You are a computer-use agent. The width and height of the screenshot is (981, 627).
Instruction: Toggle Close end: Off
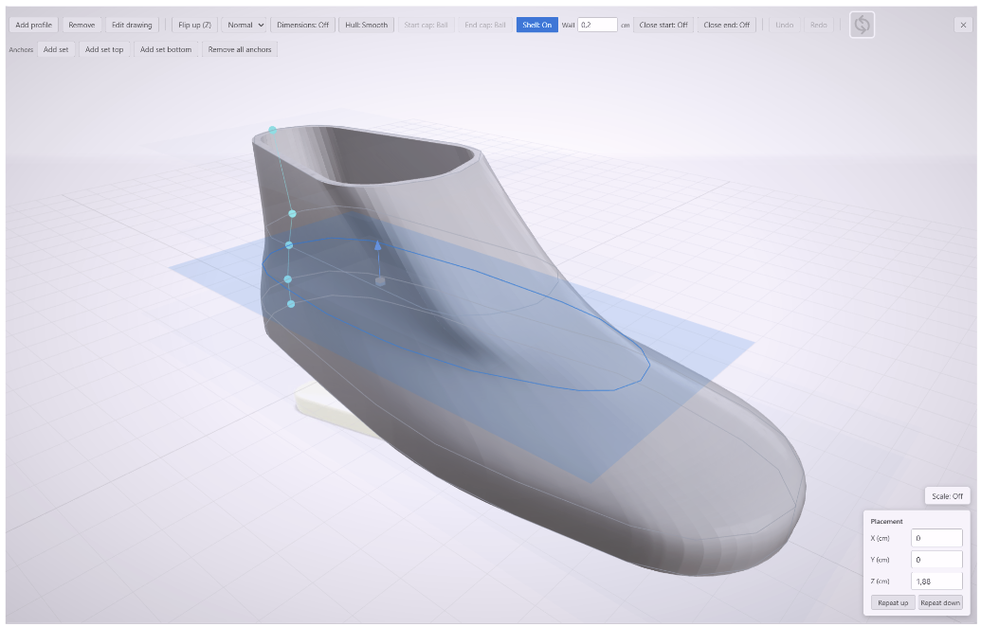pos(726,25)
